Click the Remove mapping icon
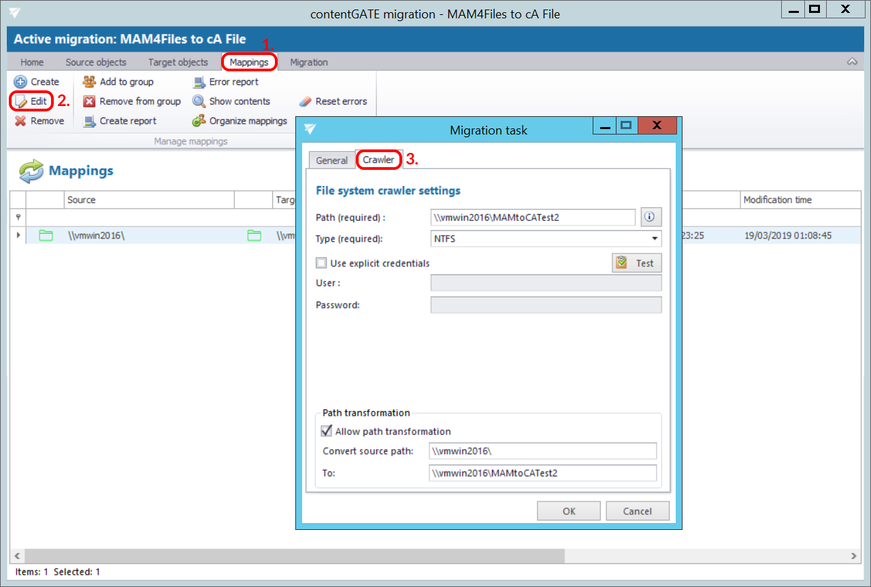The width and height of the screenshot is (871, 587). [x=20, y=121]
